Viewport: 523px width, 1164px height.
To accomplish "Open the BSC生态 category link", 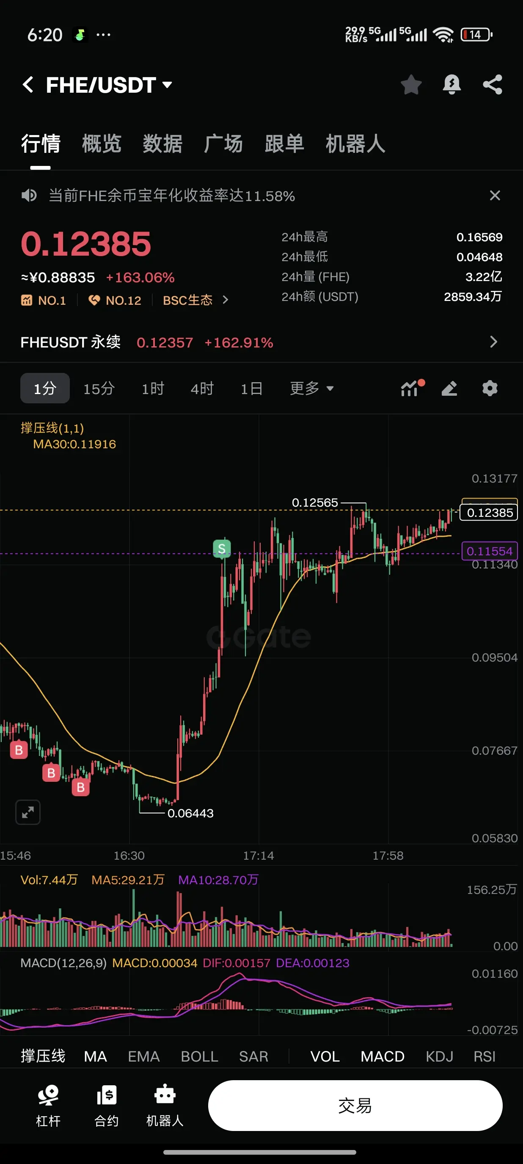I will click(x=195, y=300).
